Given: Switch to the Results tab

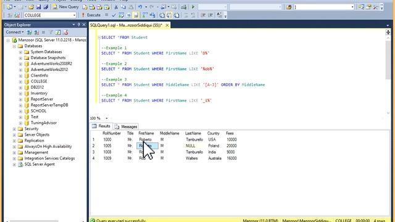Looking at the screenshot, I should click(101, 126).
